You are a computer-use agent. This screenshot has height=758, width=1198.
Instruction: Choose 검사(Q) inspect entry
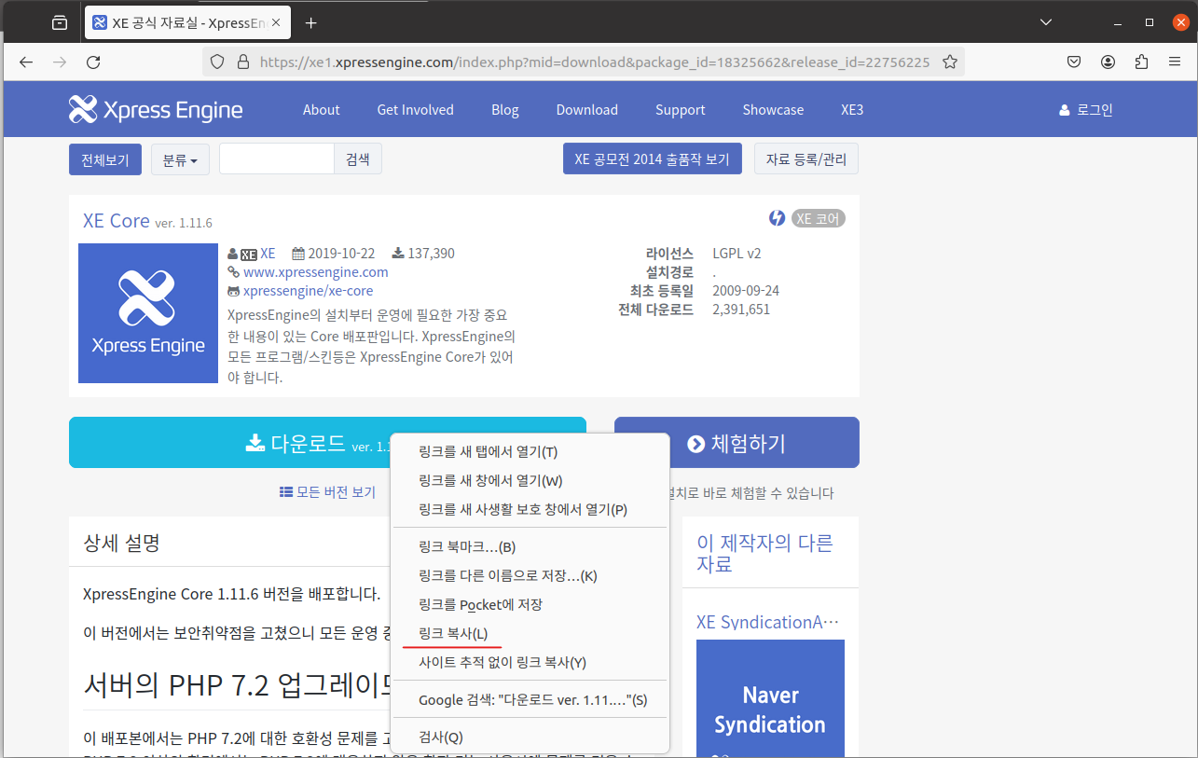530,737
